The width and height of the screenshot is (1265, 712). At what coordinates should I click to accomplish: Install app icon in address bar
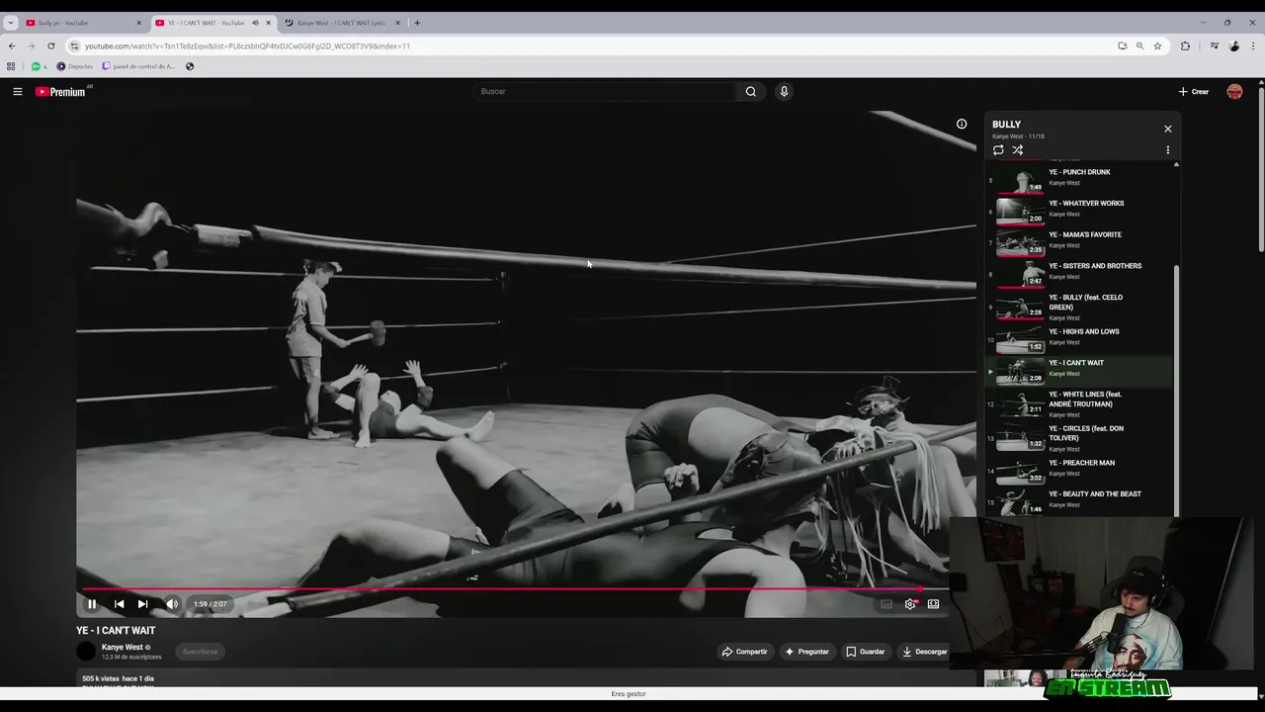[x=1122, y=45]
